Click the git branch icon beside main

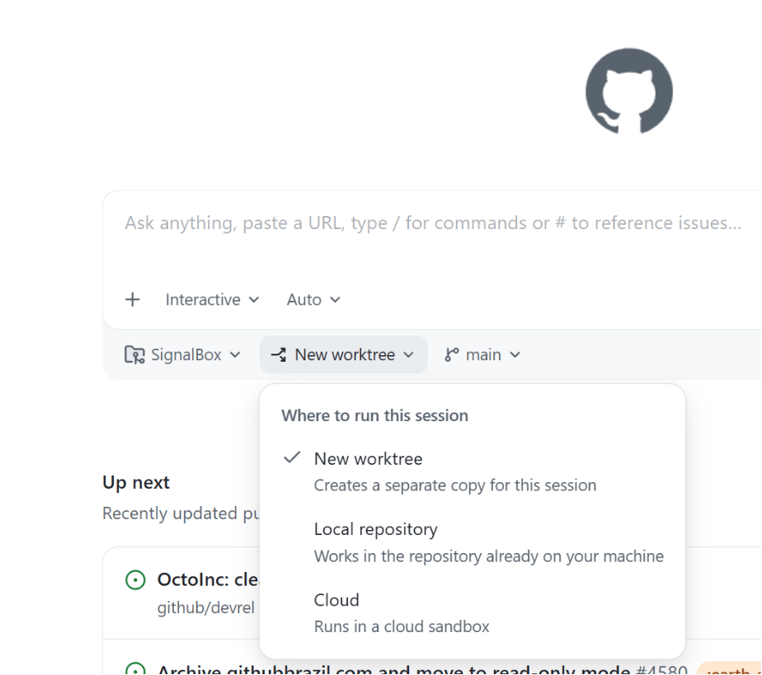[x=451, y=355]
